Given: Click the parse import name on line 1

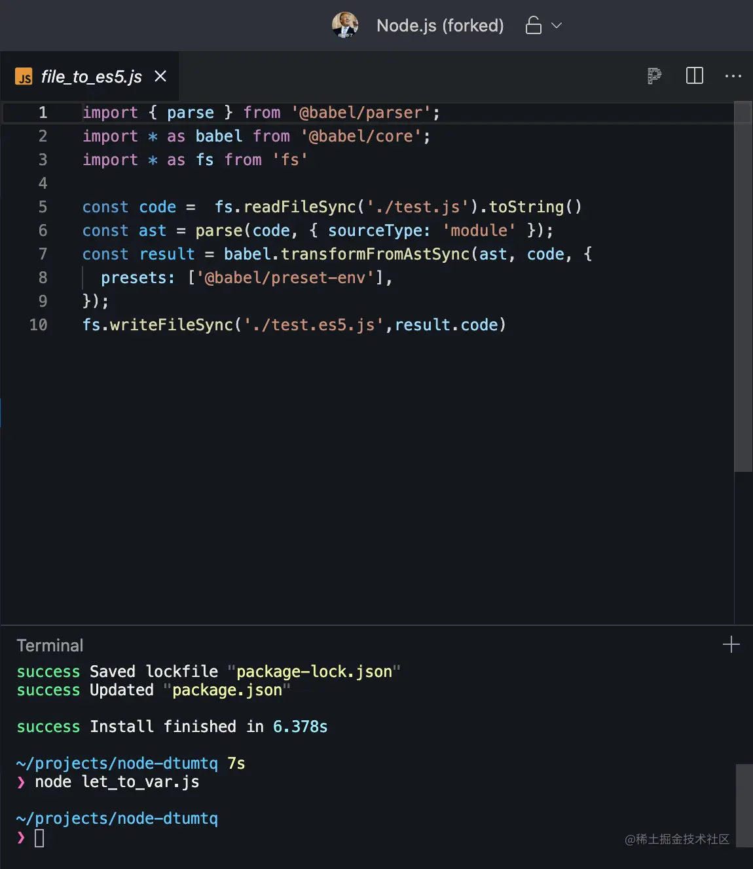Looking at the screenshot, I should point(191,113).
